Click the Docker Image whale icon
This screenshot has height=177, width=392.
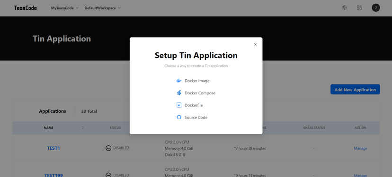point(179,81)
